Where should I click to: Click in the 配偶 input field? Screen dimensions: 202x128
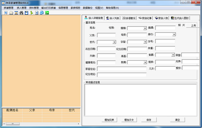pyautogui.click(x=165, y=28)
